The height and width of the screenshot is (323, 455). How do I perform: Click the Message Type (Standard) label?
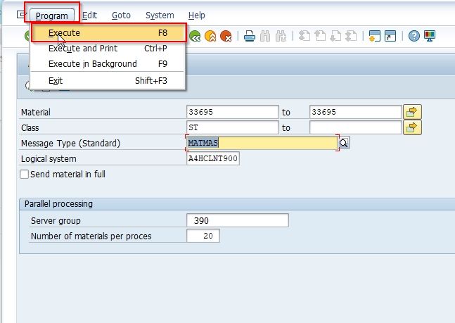[70, 143]
